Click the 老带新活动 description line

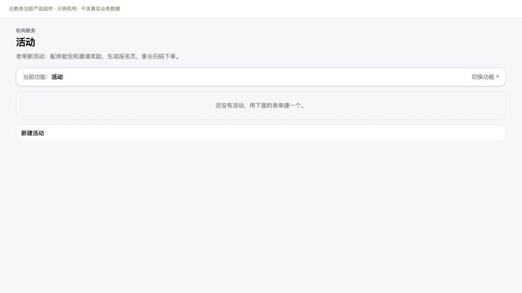pos(98,56)
